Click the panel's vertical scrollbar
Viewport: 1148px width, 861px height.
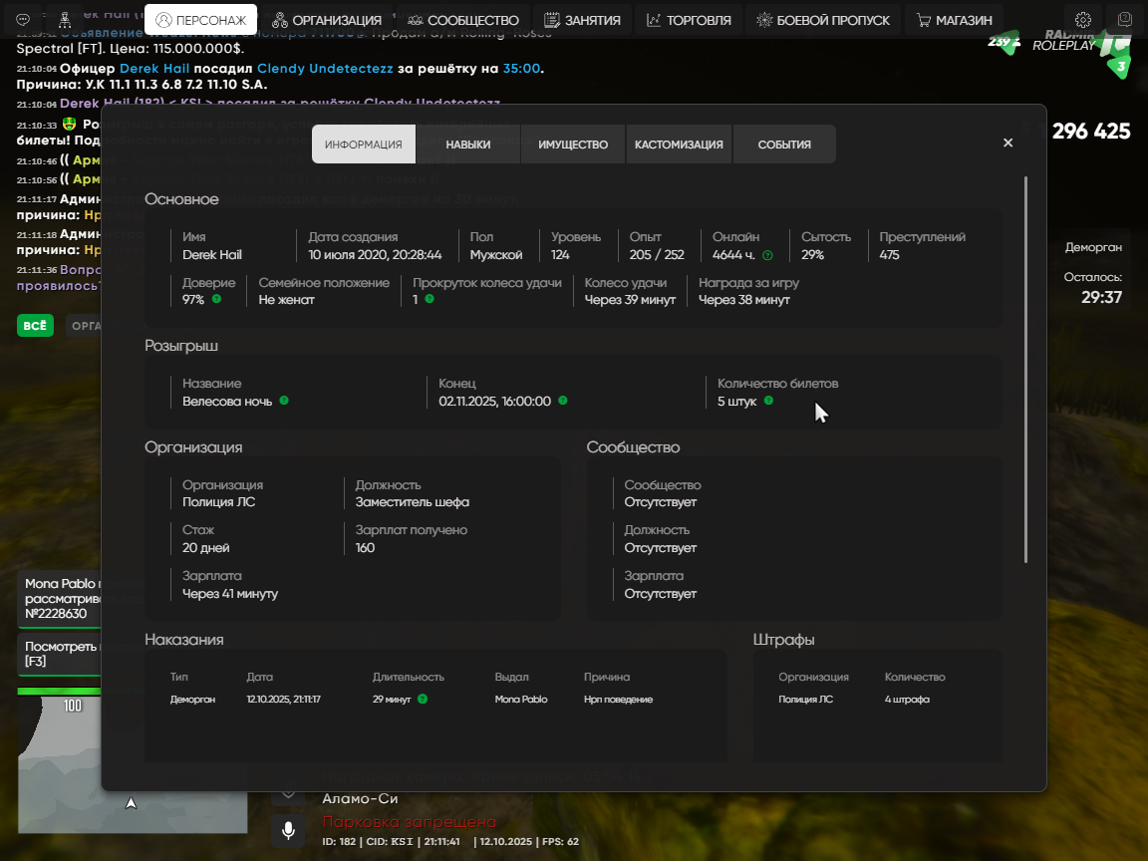pyautogui.click(x=1025, y=369)
